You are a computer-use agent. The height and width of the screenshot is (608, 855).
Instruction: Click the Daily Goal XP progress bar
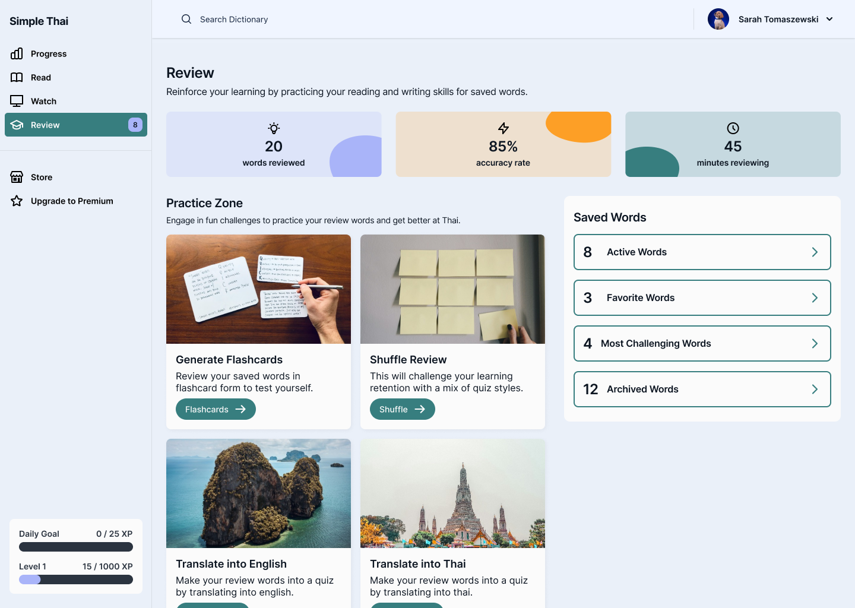76,547
